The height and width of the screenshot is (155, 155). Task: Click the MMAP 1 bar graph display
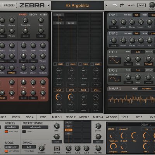131,100
